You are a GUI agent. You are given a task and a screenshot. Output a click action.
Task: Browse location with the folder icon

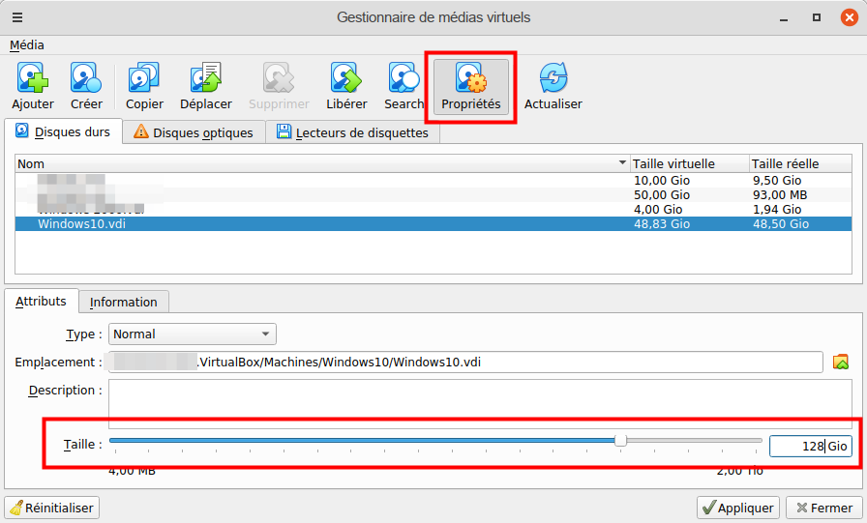coord(841,363)
